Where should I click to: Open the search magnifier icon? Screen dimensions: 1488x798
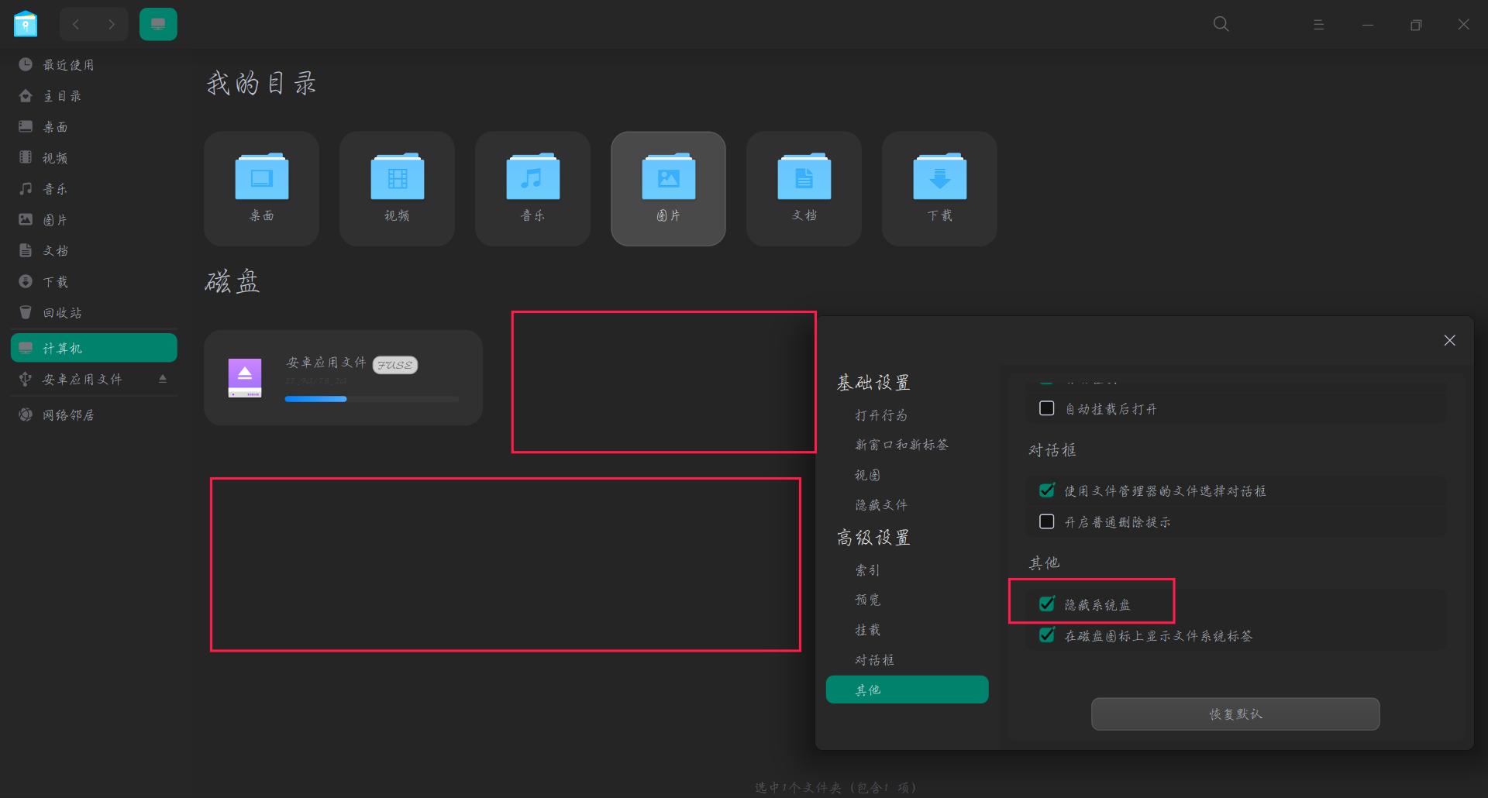tap(1221, 25)
